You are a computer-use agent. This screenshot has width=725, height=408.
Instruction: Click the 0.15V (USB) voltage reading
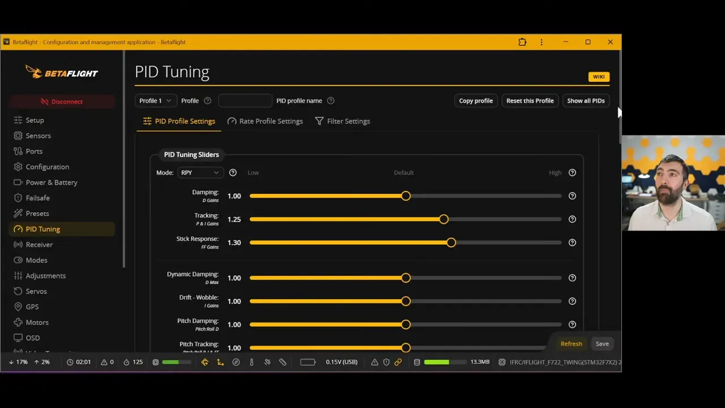point(342,362)
